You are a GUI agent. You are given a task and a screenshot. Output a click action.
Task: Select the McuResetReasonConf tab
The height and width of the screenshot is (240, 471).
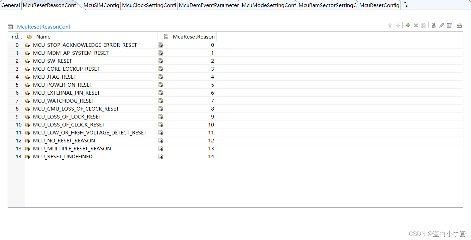[49, 5]
